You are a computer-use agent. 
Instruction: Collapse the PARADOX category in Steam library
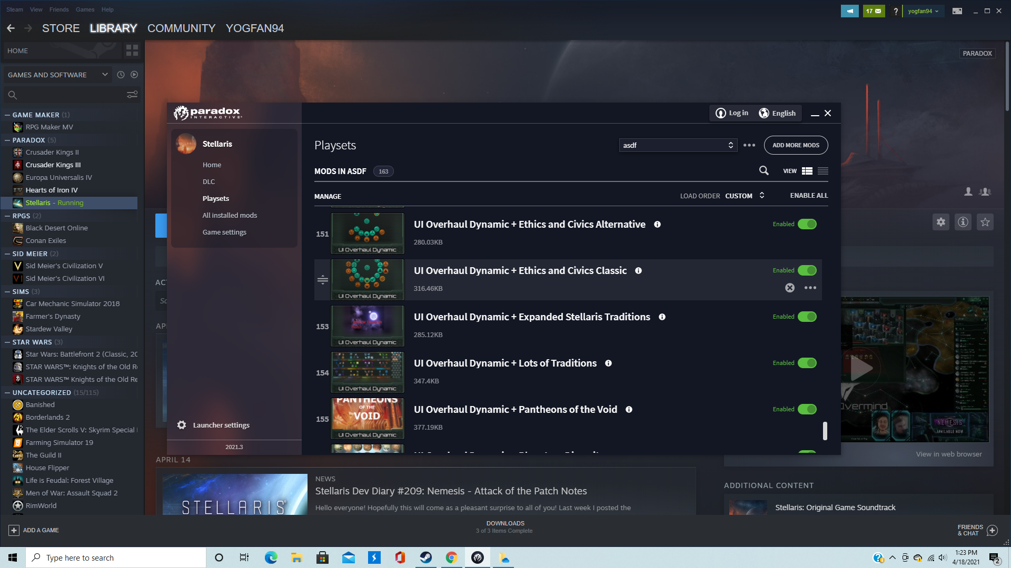[7, 140]
